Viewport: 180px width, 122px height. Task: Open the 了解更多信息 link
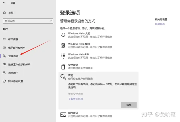pos(75,99)
